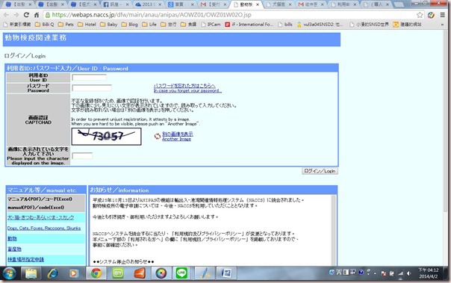
Task: Open the iF - International Fo... bookmark
Action: (249, 25)
